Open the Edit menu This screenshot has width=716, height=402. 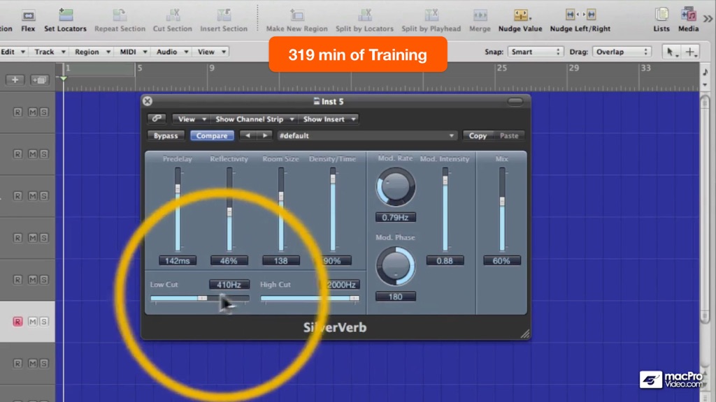point(13,52)
